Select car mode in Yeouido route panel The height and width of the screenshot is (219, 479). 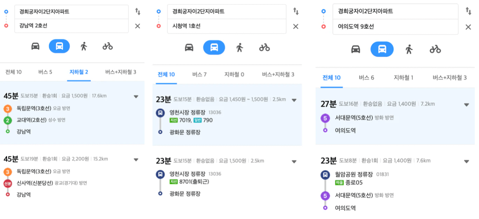point(356,49)
